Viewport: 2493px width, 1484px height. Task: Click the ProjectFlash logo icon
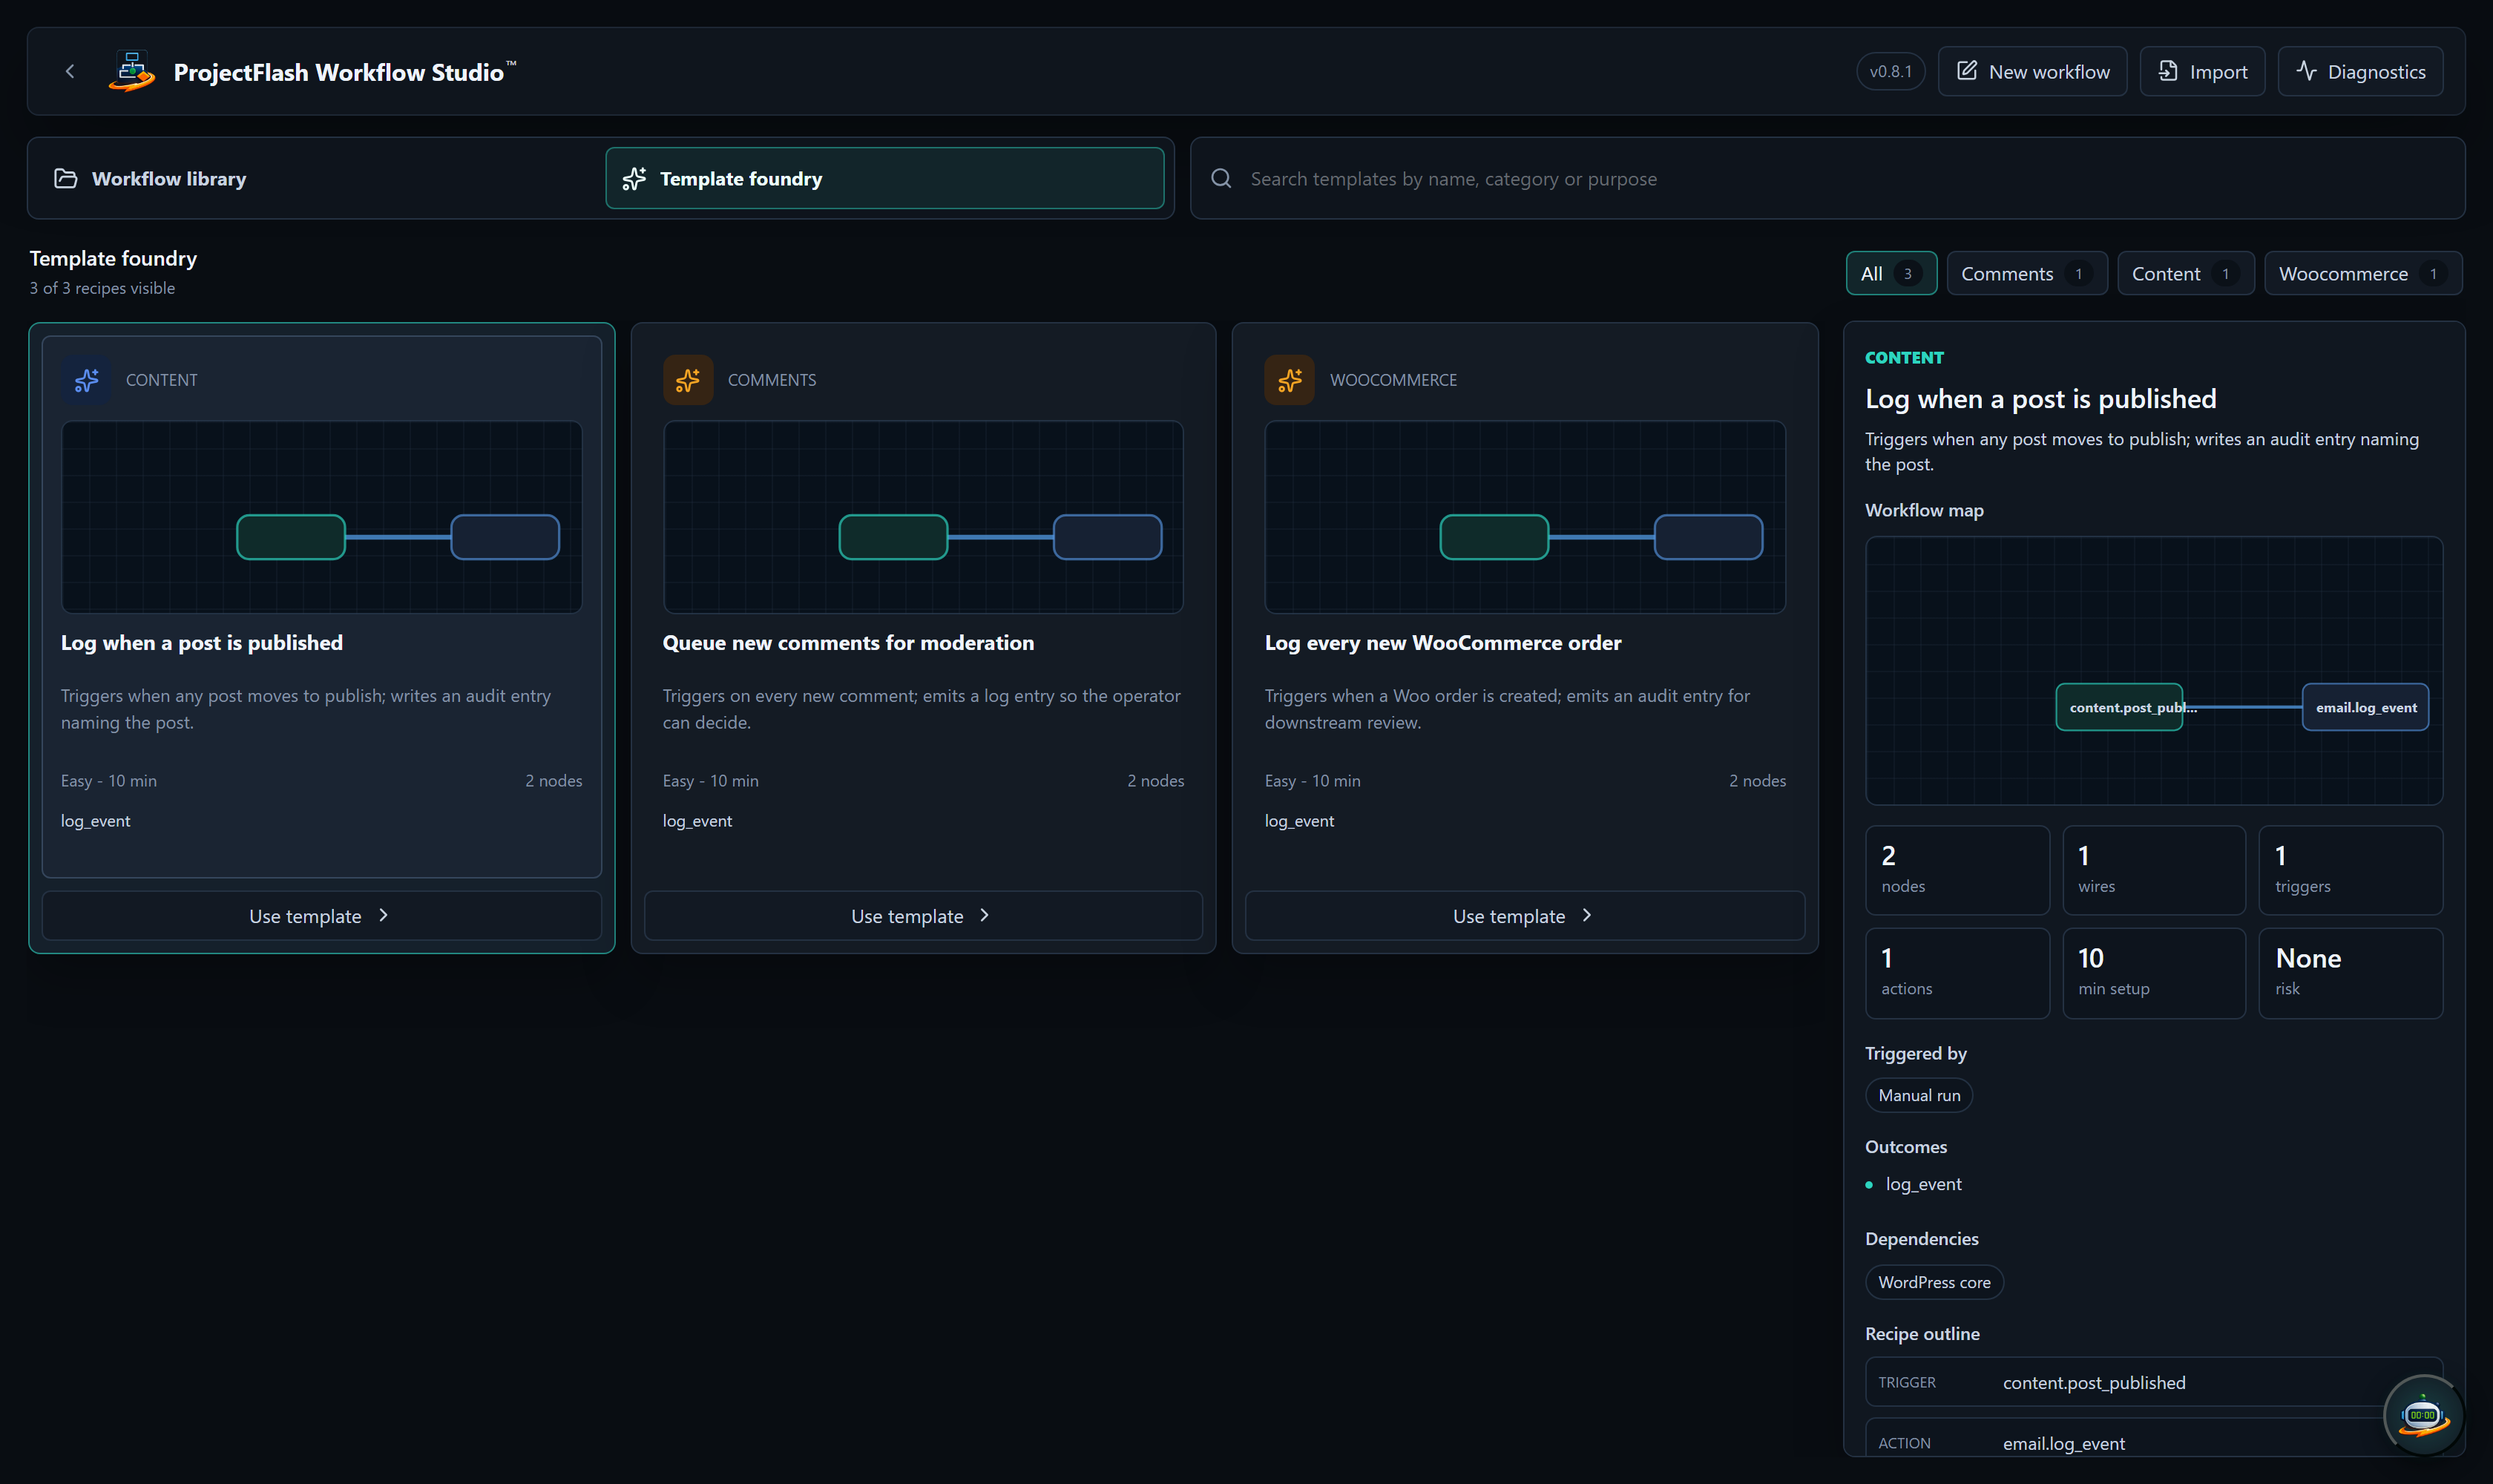coord(132,71)
